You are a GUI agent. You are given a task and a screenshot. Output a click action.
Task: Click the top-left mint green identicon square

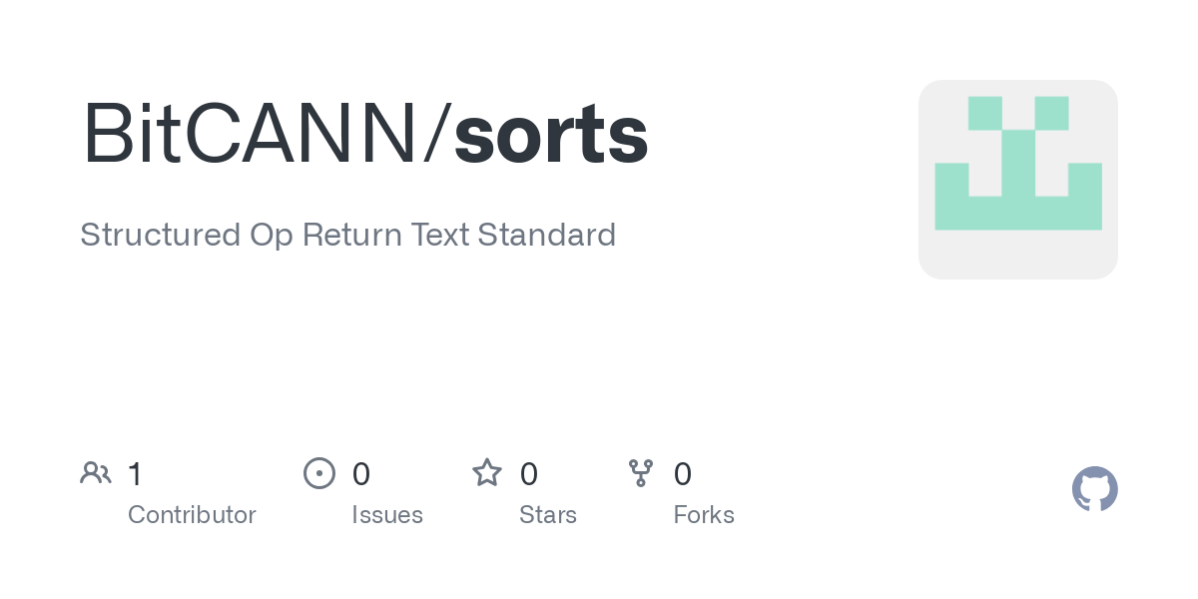pos(985,113)
